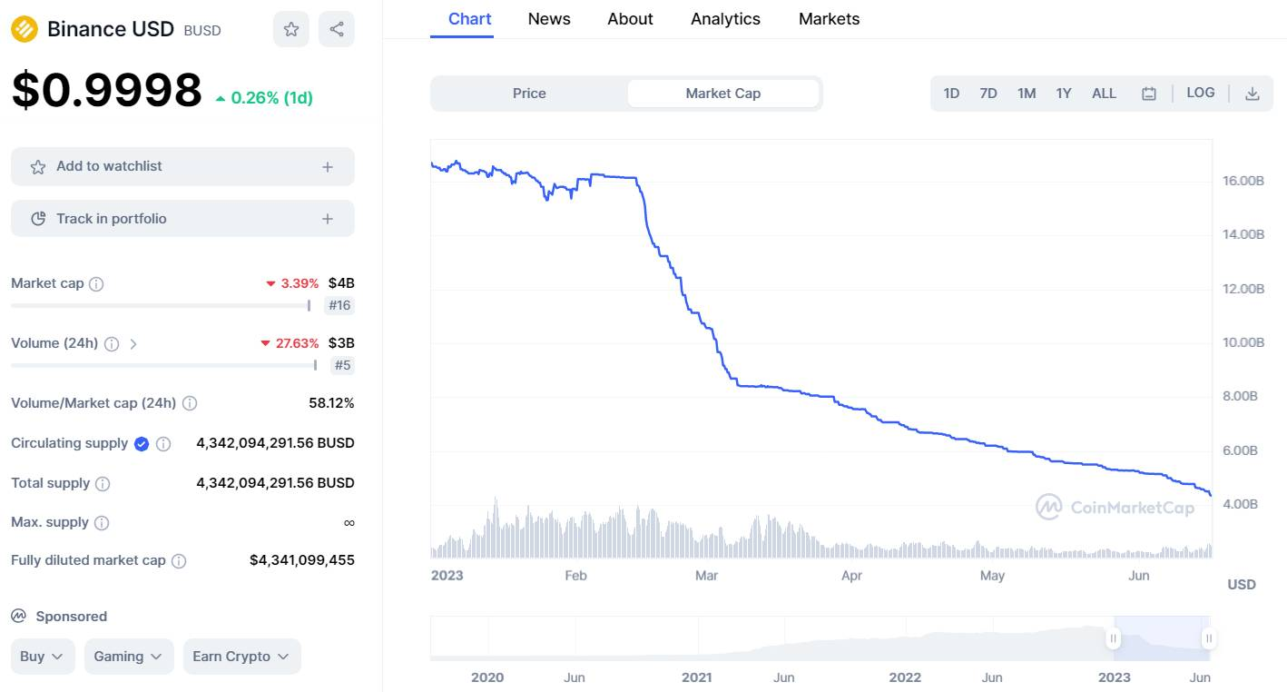The width and height of the screenshot is (1287, 692).
Task: Show Max. supply info icon
Action: click(x=102, y=523)
